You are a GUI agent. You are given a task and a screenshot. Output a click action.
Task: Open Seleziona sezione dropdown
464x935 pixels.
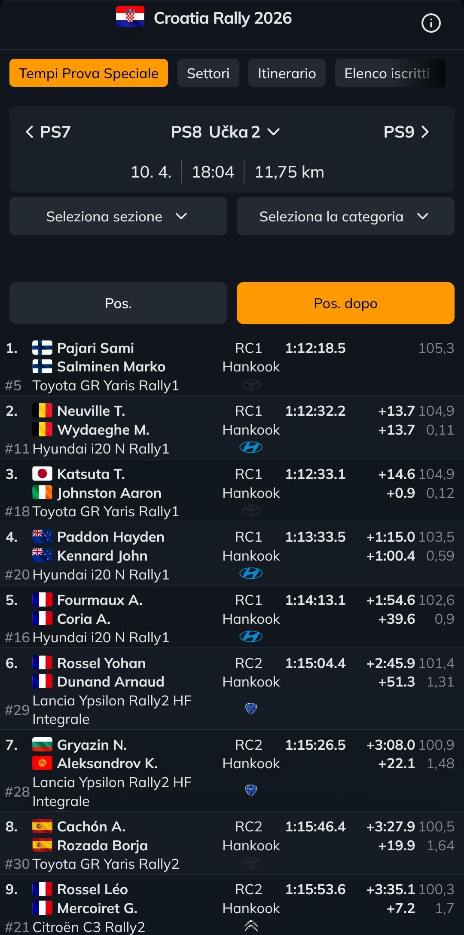point(118,216)
